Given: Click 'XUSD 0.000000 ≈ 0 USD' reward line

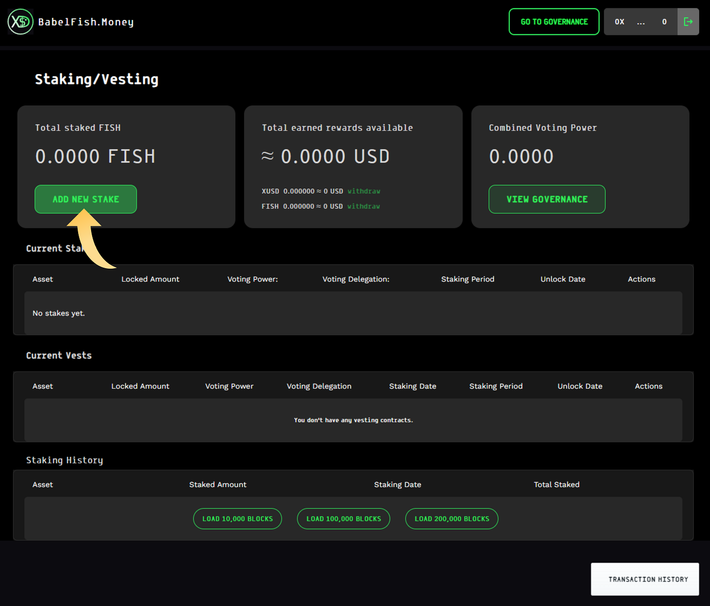Looking at the screenshot, I should click(x=302, y=191).
